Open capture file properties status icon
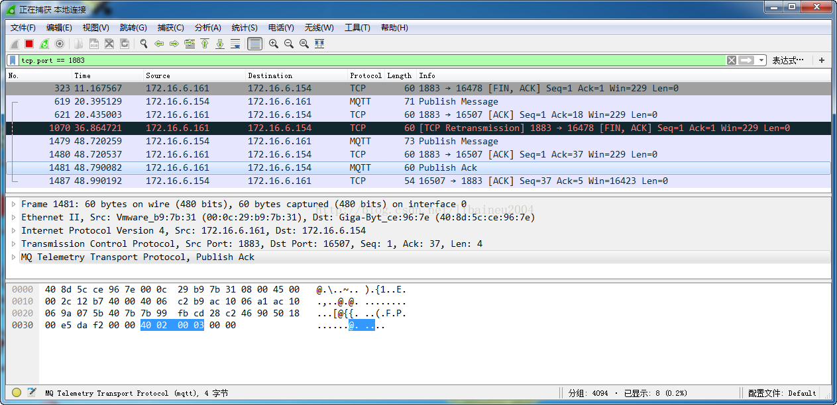 32,393
